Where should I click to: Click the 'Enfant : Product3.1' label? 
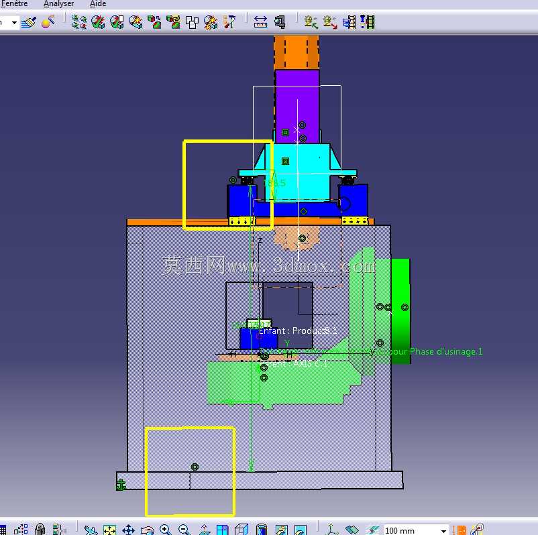[297, 331]
